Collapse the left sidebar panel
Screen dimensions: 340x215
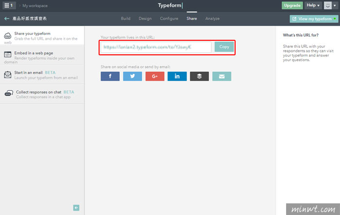click(x=76, y=208)
